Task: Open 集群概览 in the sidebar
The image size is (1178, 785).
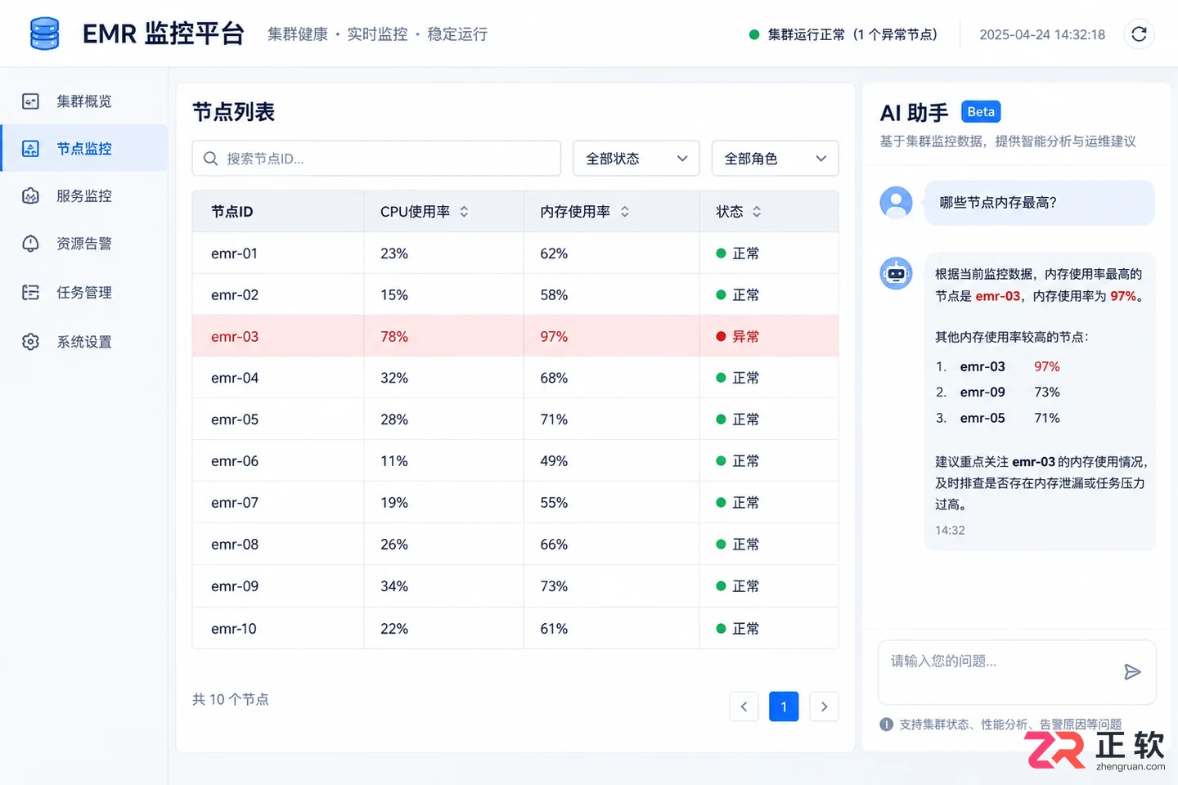Action: [83, 101]
